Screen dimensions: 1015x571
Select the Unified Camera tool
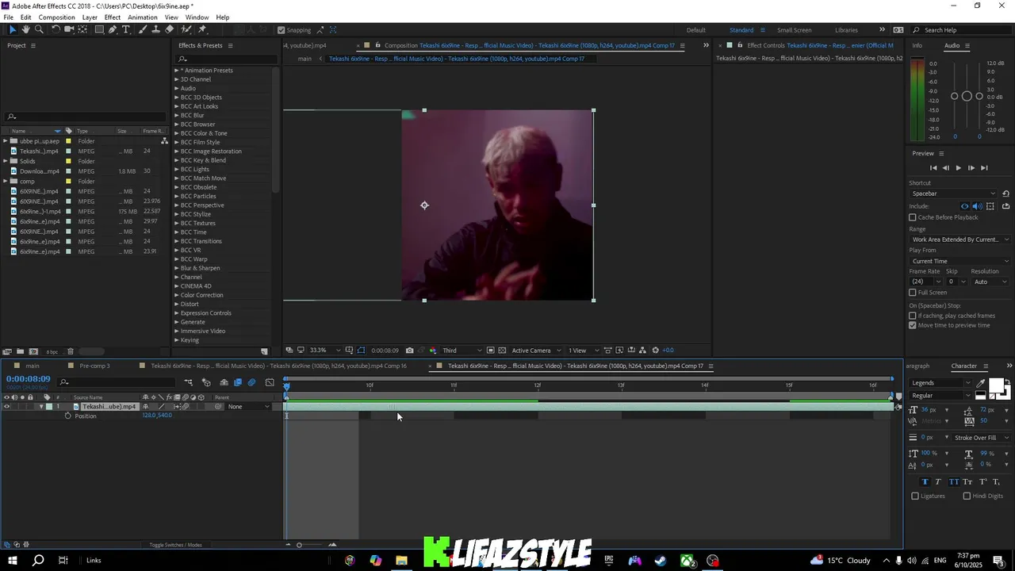tap(69, 29)
